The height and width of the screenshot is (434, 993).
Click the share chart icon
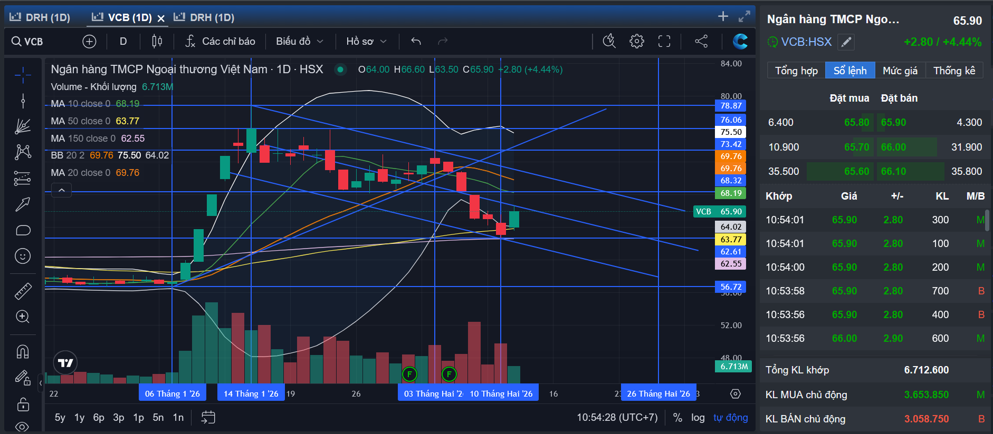[701, 41]
